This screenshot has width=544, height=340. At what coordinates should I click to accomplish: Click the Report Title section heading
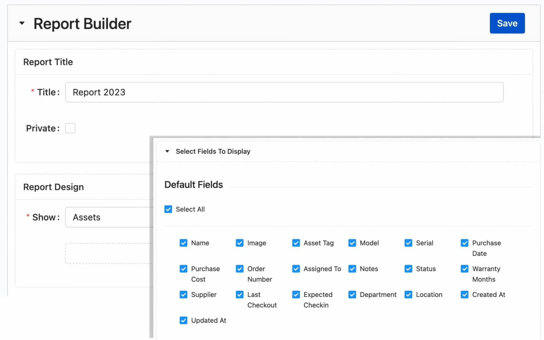(48, 62)
